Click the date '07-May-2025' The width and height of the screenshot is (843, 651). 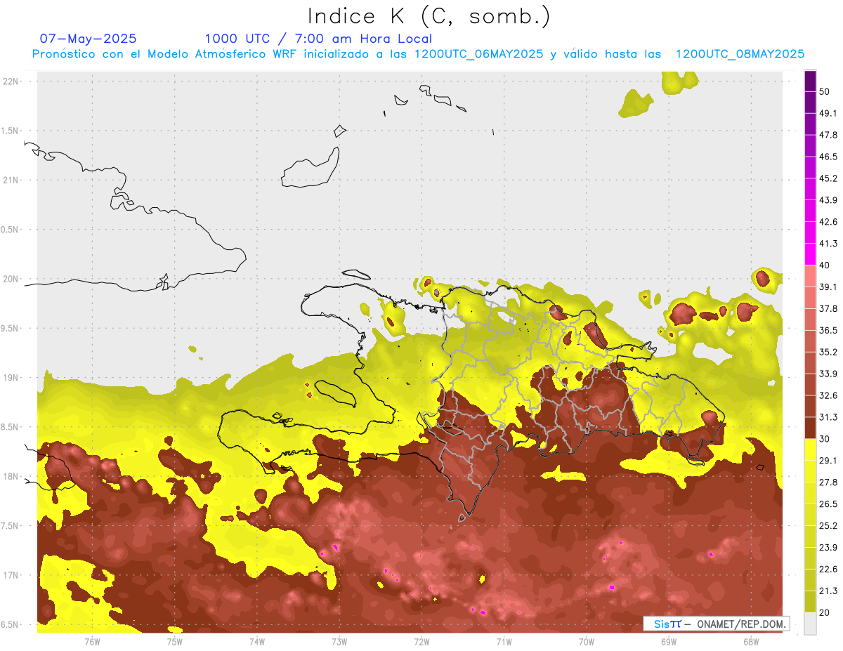[x=88, y=39]
